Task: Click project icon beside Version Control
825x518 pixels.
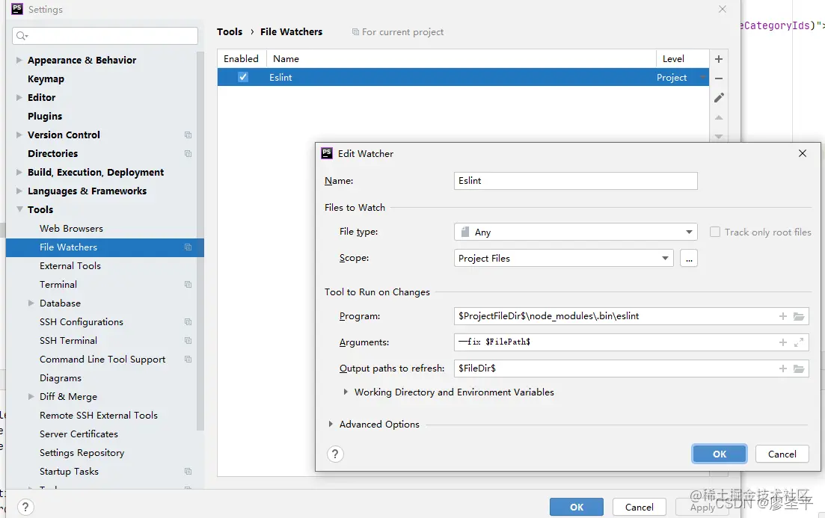Action: 188,135
